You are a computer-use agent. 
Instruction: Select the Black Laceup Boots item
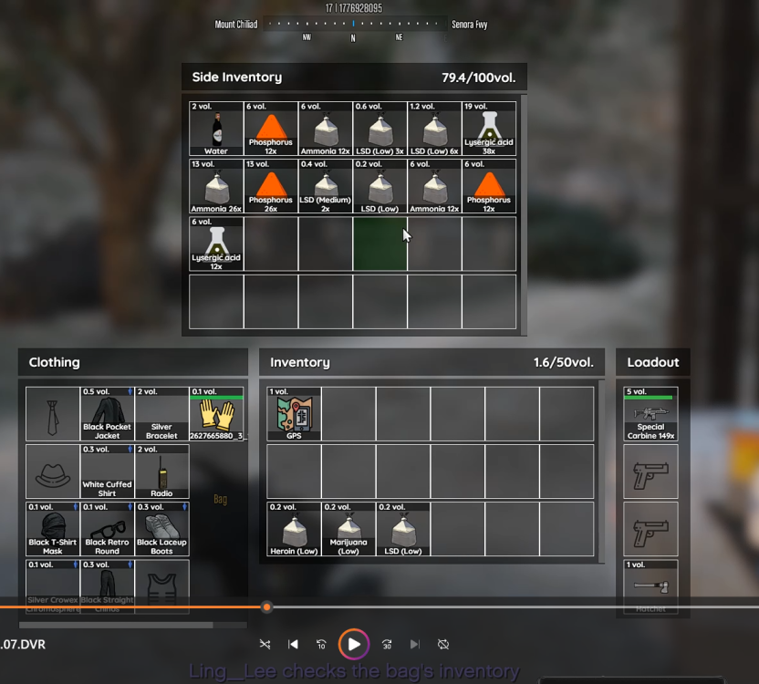(161, 529)
